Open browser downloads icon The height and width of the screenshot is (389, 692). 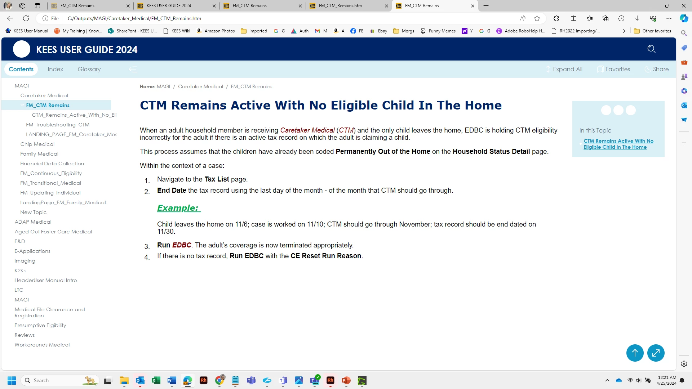(637, 18)
